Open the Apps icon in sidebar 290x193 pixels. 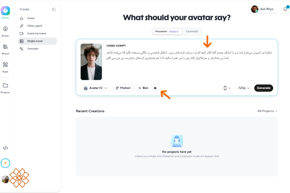click(5, 67)
